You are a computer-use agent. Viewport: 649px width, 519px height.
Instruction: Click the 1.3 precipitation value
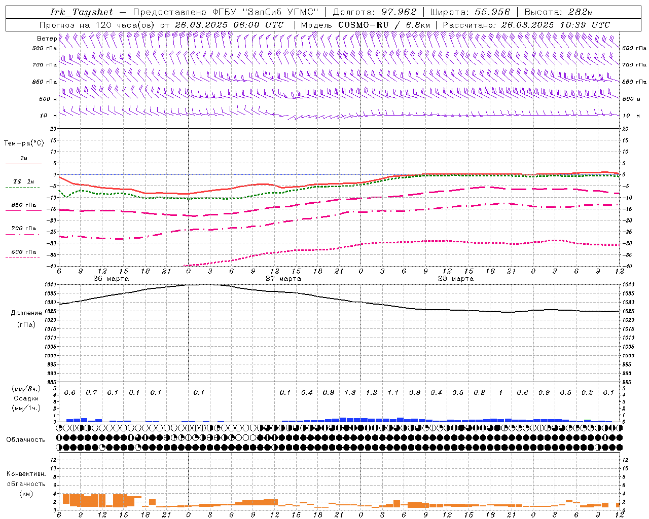point(350,393)
